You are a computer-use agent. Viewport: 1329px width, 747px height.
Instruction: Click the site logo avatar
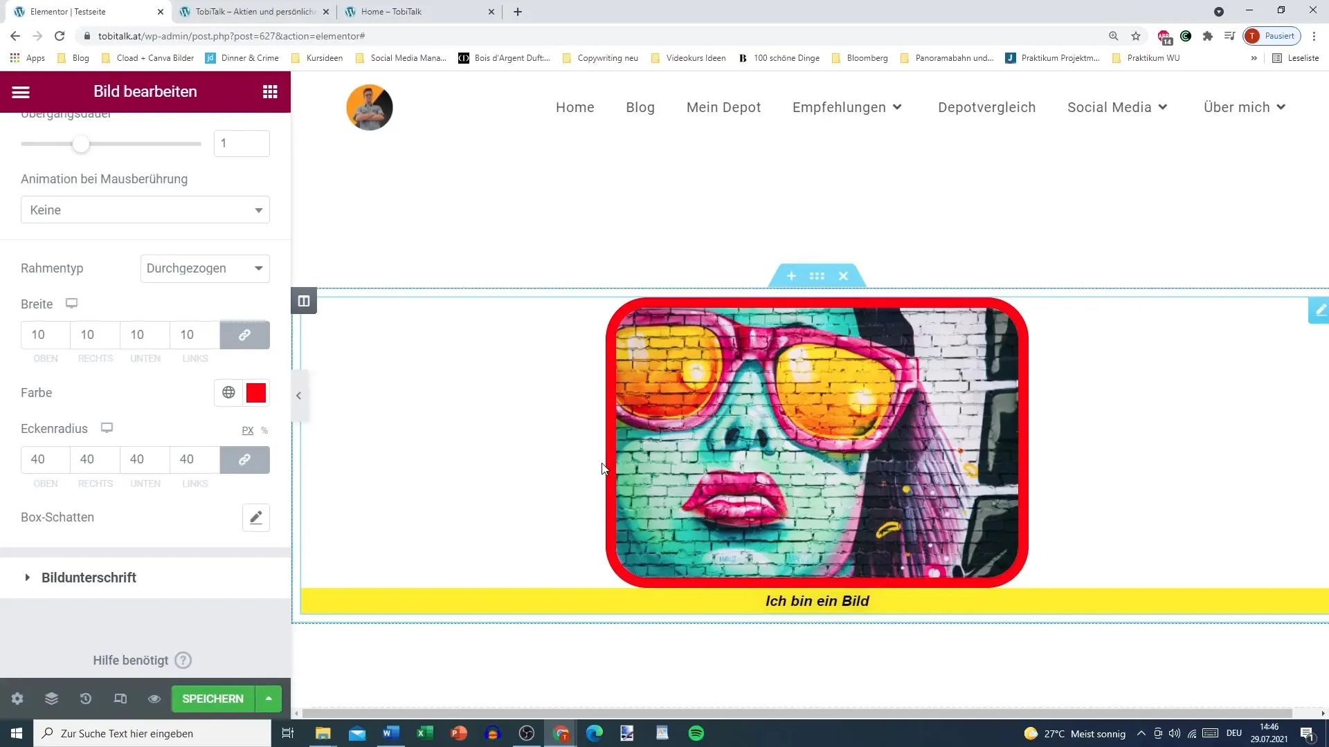[370, 107]
